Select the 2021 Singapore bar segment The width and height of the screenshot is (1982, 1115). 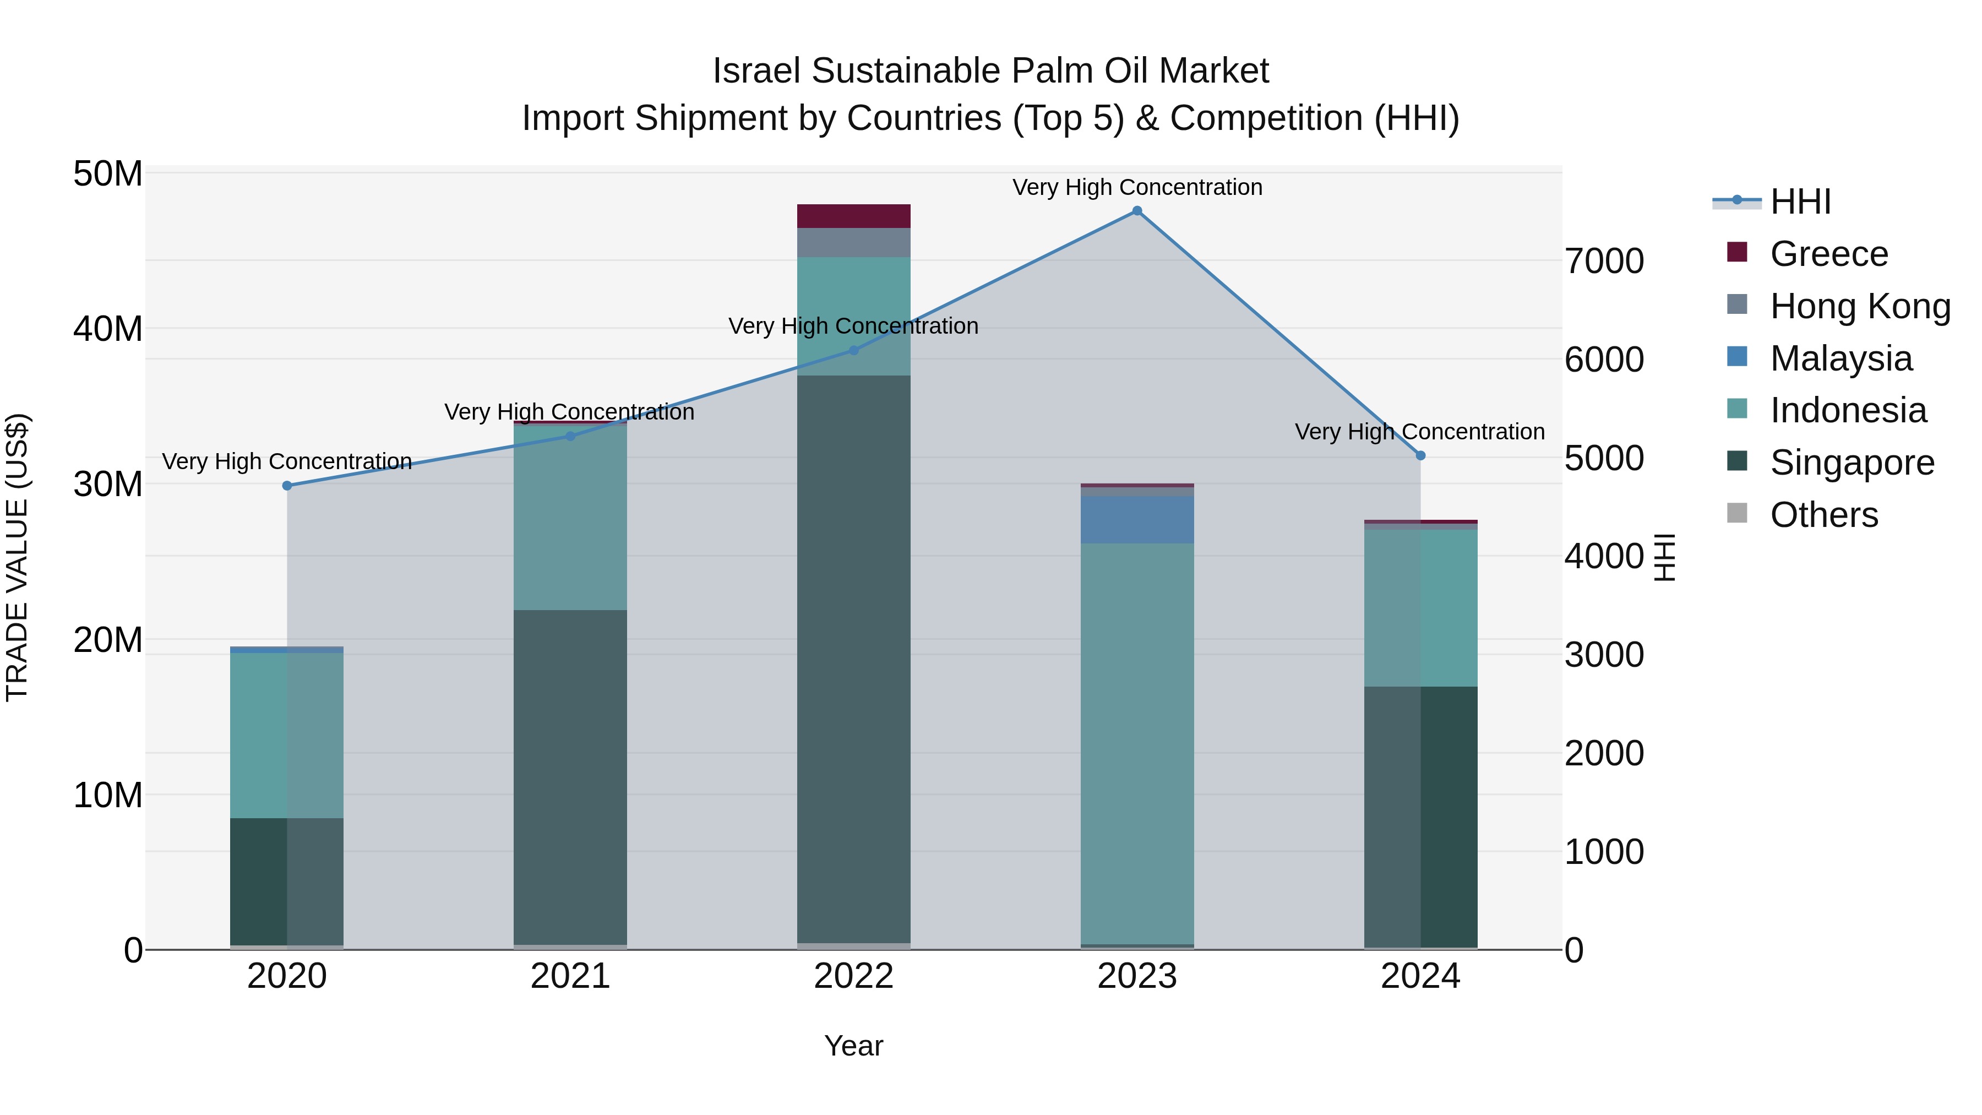570,777
